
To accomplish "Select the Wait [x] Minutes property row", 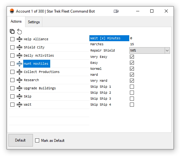I will click(x=109, y=38).
